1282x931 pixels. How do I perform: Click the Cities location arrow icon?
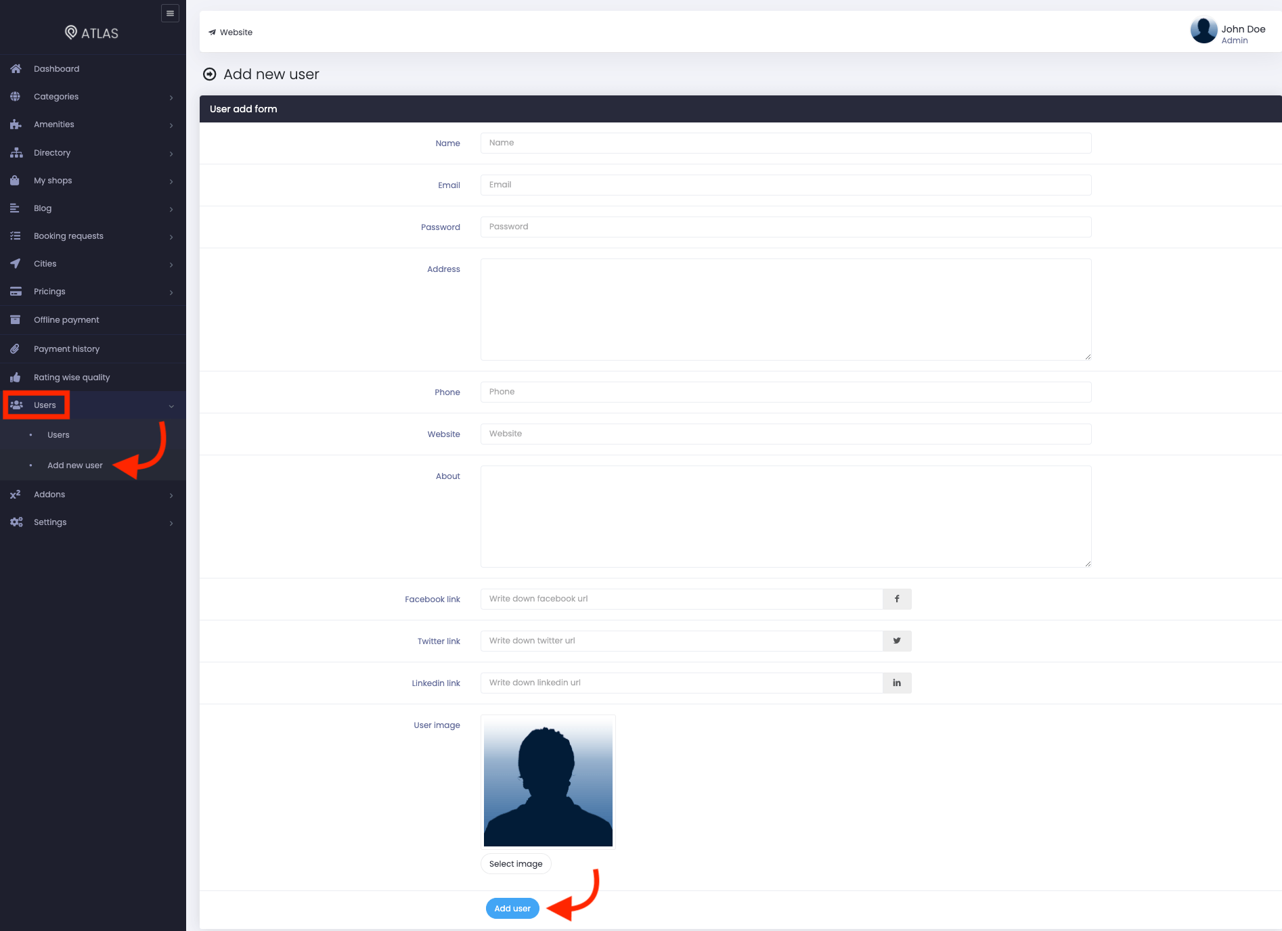[16, 264]
